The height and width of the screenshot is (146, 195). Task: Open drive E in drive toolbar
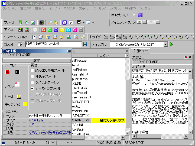tap(118, 37)
